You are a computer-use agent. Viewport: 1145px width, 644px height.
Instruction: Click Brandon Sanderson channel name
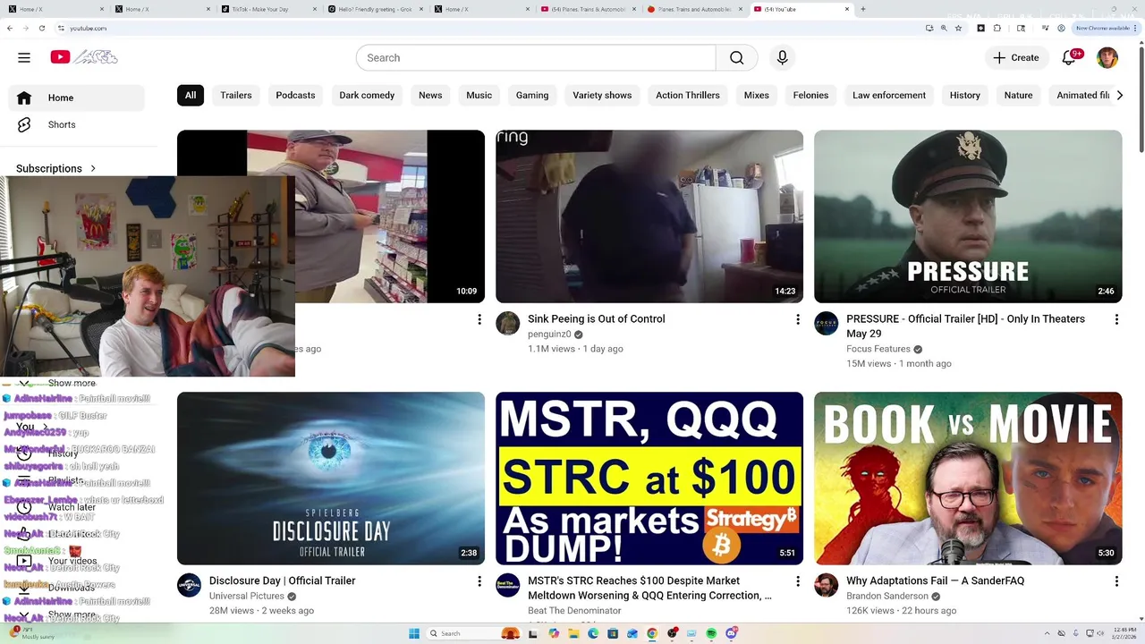(x=887, y=596)
